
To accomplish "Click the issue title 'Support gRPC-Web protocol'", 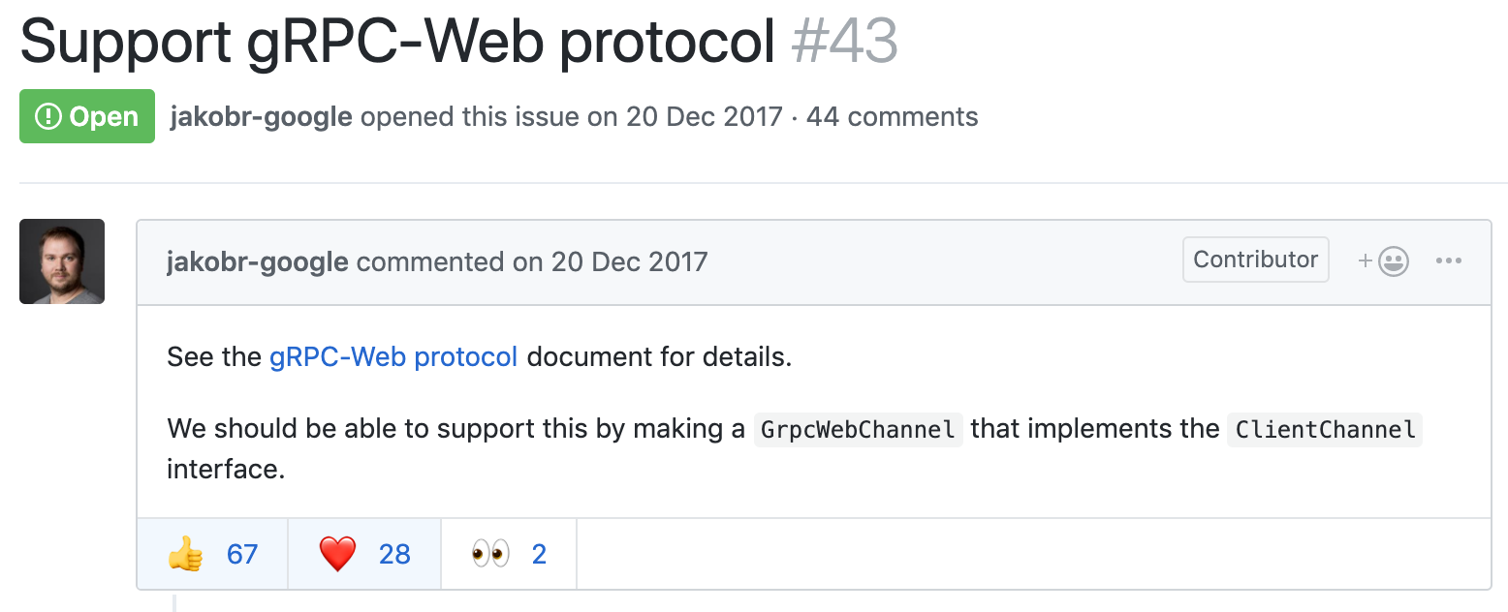I will coord(397,41).
